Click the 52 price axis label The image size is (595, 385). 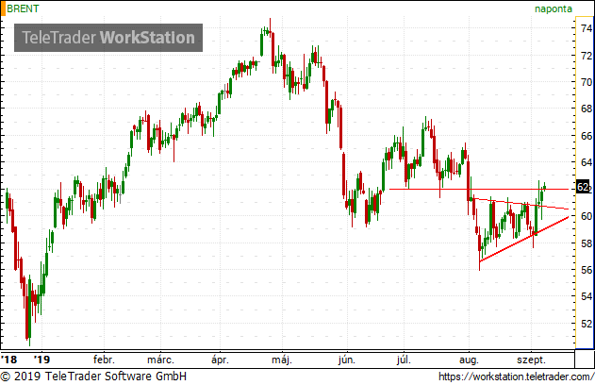pyautogui.click(x=587, y=324)
